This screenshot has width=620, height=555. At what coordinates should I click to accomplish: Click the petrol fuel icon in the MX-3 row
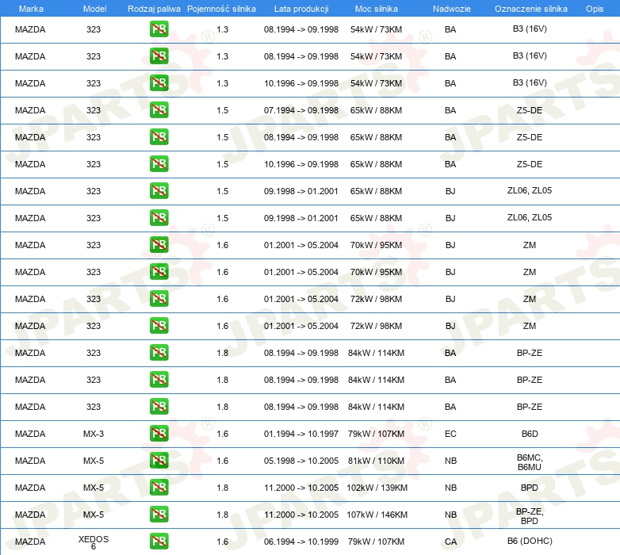tap(159, 434)
